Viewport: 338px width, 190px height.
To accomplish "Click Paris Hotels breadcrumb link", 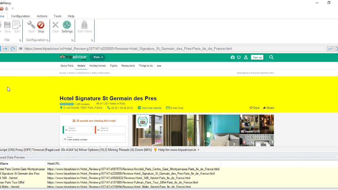I will pos(105,73).
